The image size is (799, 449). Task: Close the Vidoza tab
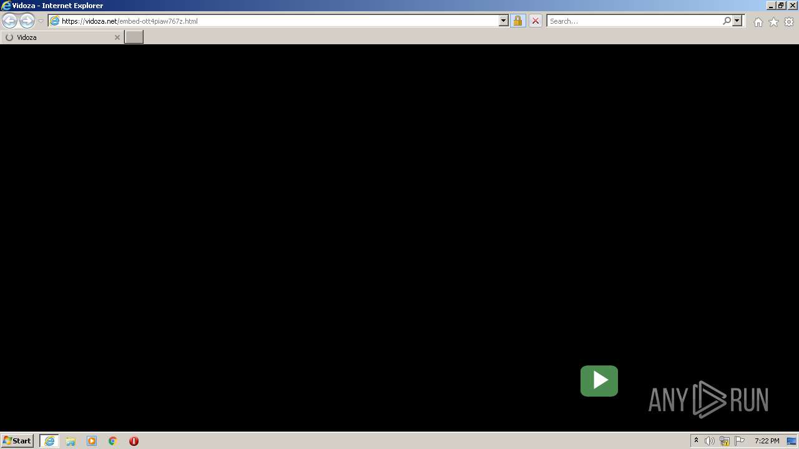(x=117, y=37)
